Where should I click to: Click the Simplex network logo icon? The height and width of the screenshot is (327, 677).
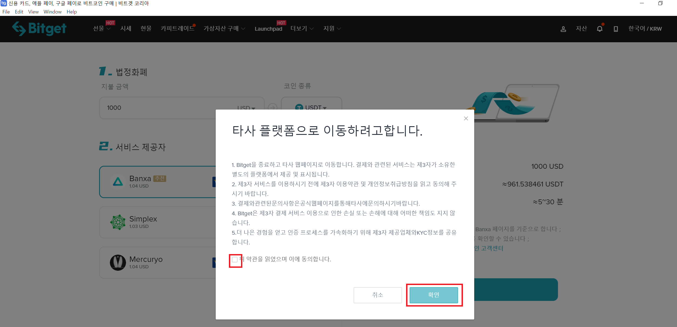pos(118,222)
